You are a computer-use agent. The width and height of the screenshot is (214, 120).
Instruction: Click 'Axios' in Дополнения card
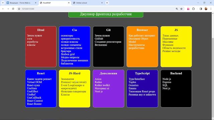(98, 79)
